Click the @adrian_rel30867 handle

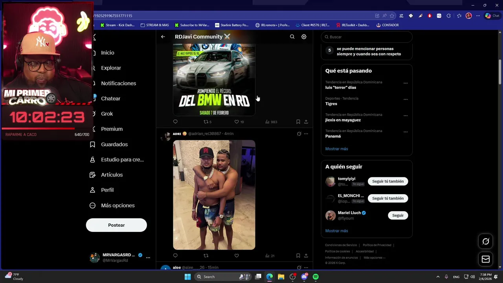point(204,134)
